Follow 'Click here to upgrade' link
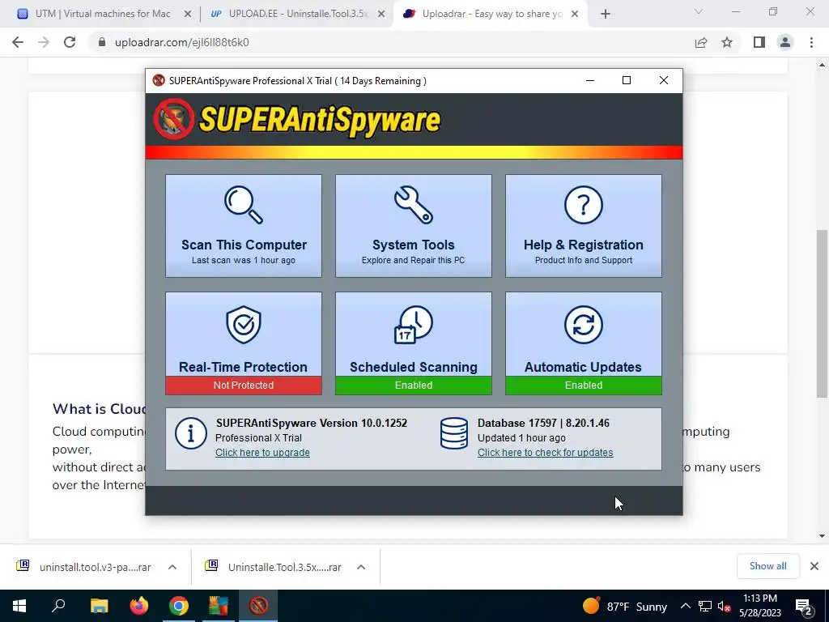Screen dimensions: 829x622 point(262,453)
